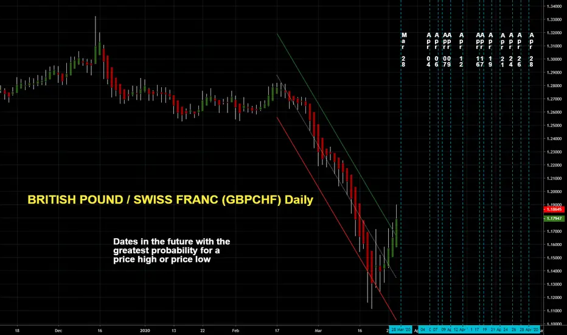The width and height of the screenshot is (567, 335).
Task: Click 1.12000 on the price scale
Action: [x=554, y=297]
